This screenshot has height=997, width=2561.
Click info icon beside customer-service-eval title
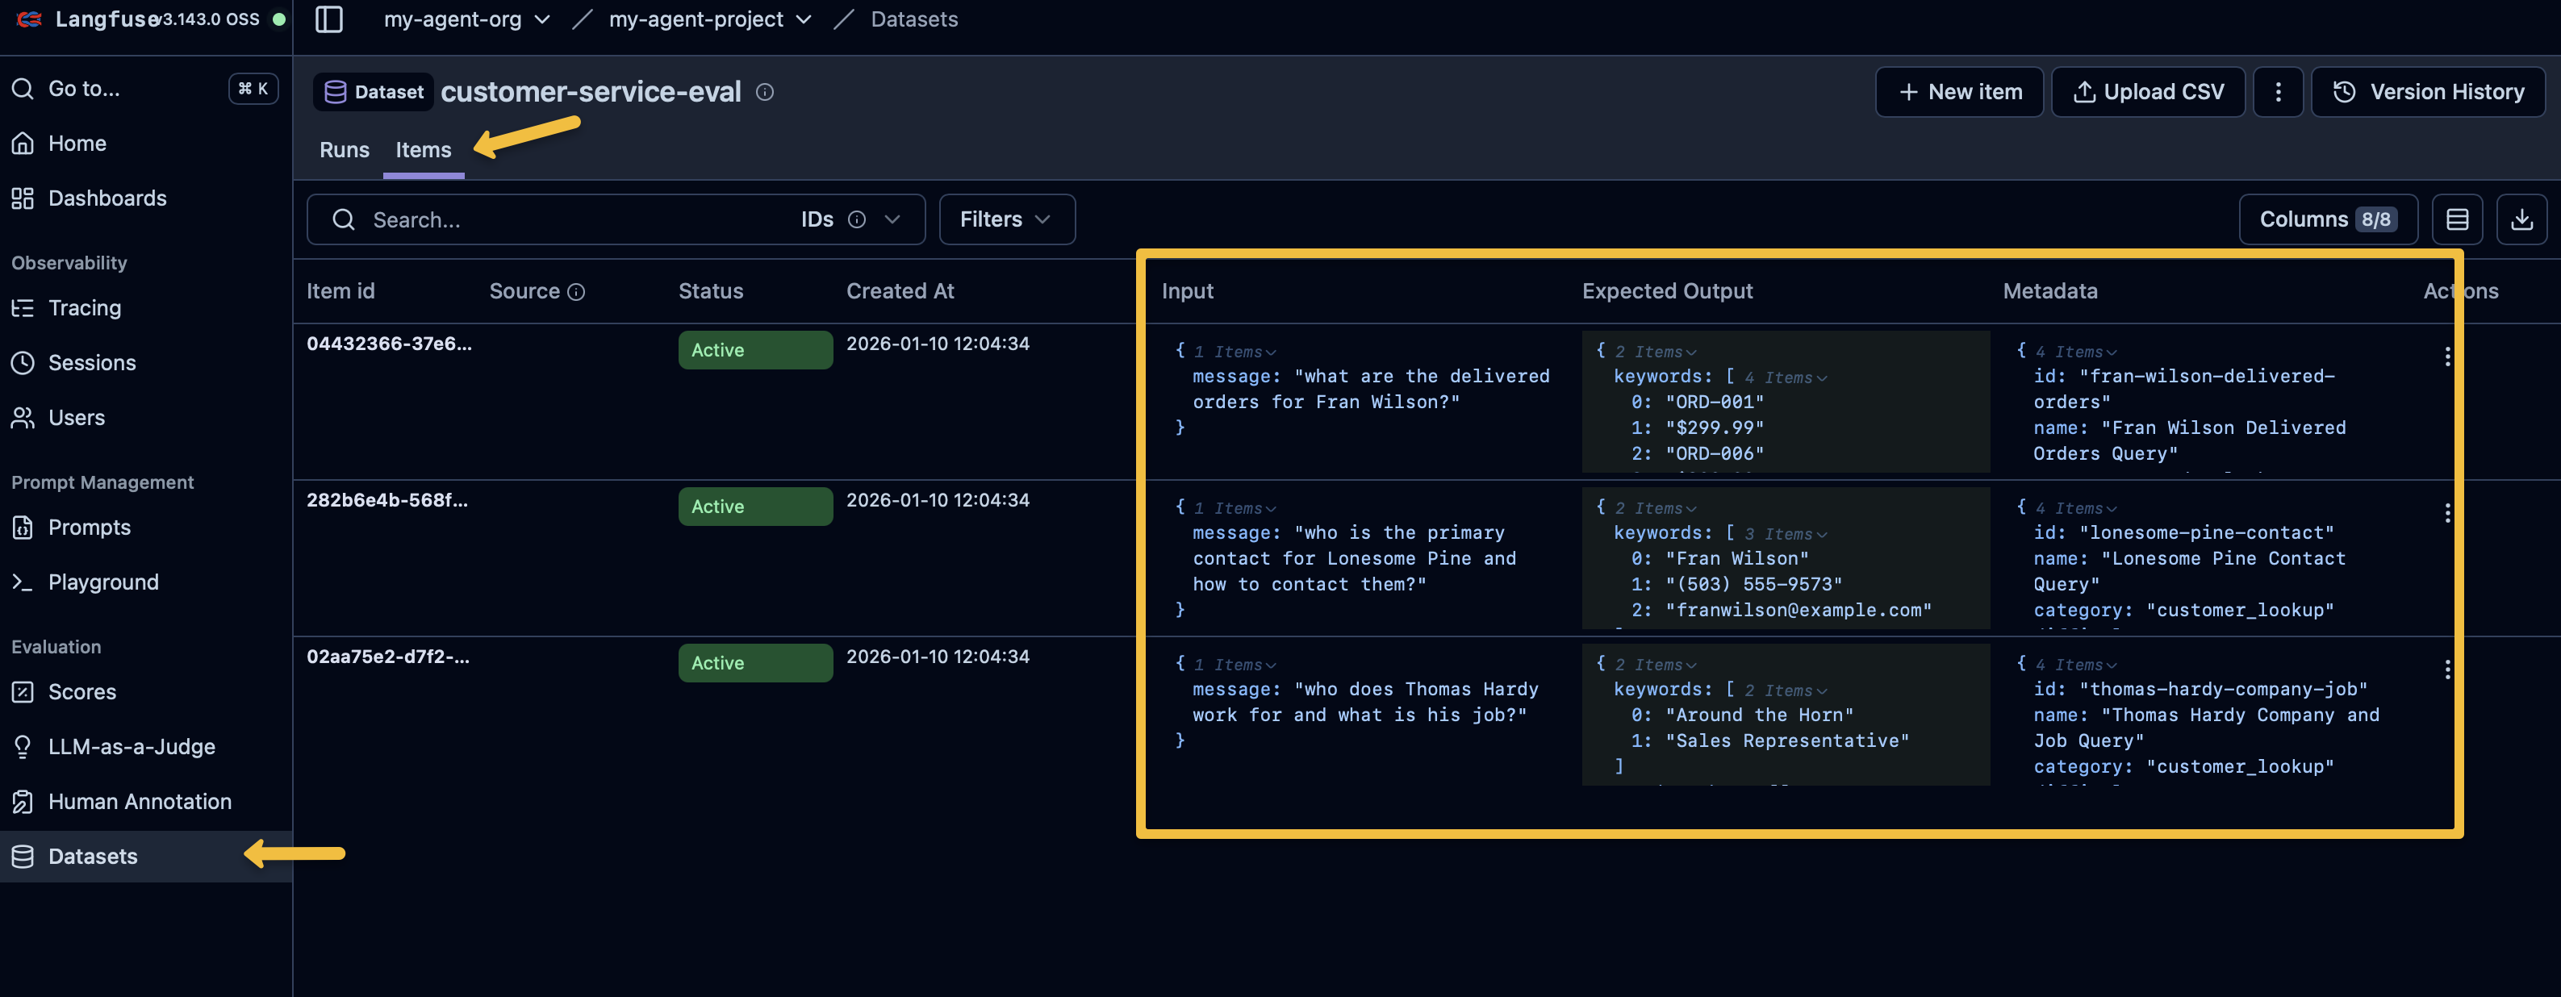click(x=765, y=91)
